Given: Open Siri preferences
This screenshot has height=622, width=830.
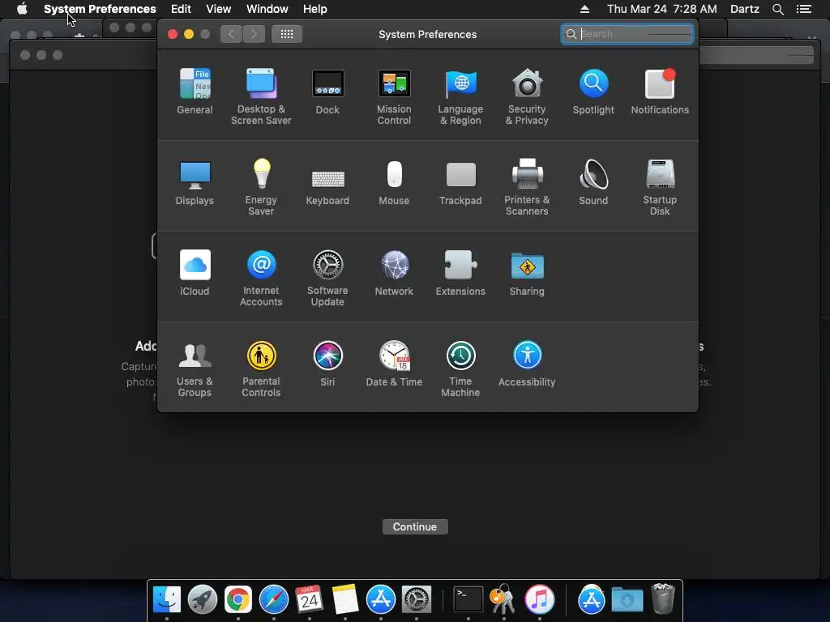Looking at the screenshot, I should pos(327,364).
